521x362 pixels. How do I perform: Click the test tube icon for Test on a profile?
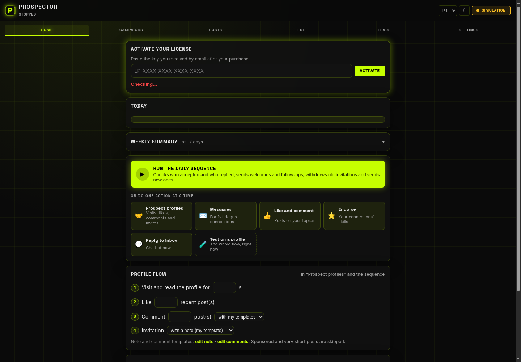(203, 244)
